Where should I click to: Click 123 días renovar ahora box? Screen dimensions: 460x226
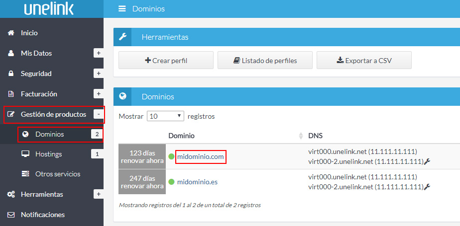point(142,156)
